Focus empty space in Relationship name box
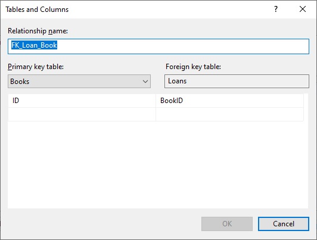The image size is (317, 240). (x=182, y=46)
